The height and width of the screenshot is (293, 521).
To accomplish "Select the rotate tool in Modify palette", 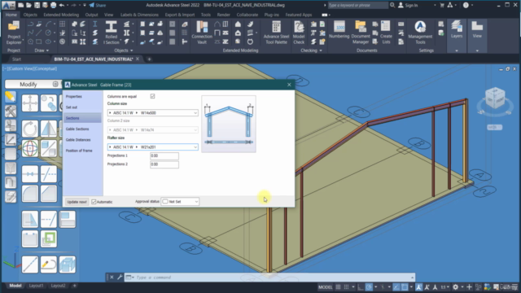I will coord(30,129).
